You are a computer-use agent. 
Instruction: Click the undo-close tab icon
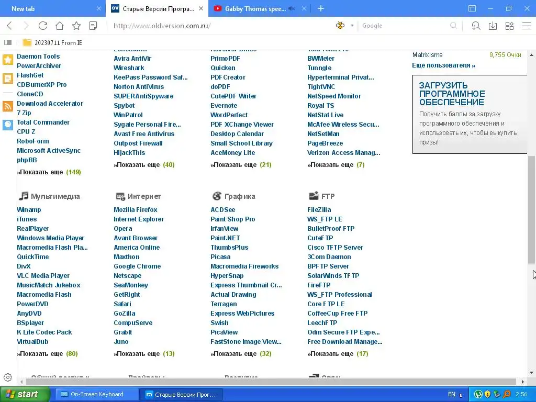(476, 26)
